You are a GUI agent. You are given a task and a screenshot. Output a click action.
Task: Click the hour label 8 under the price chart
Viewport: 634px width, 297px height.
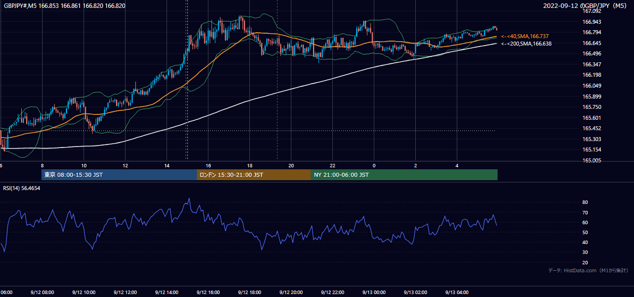(x=42, y=166)
